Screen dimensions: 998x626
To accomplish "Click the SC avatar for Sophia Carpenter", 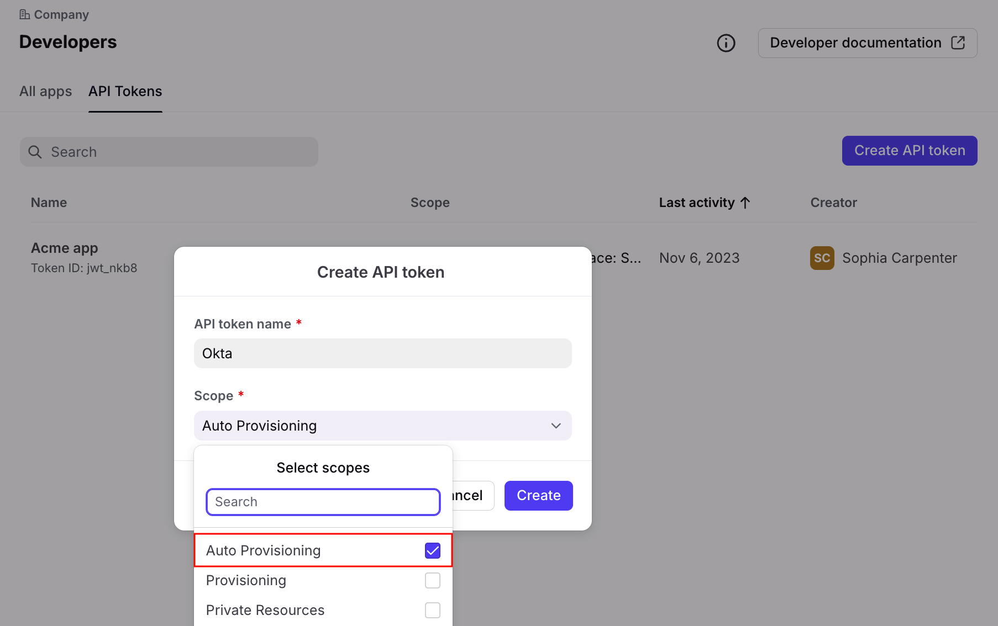I will [822, 258].
